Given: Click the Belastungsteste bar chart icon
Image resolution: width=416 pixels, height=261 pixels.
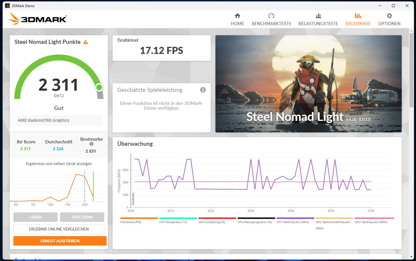Looking at the screenshot, I should click(318, 16).
